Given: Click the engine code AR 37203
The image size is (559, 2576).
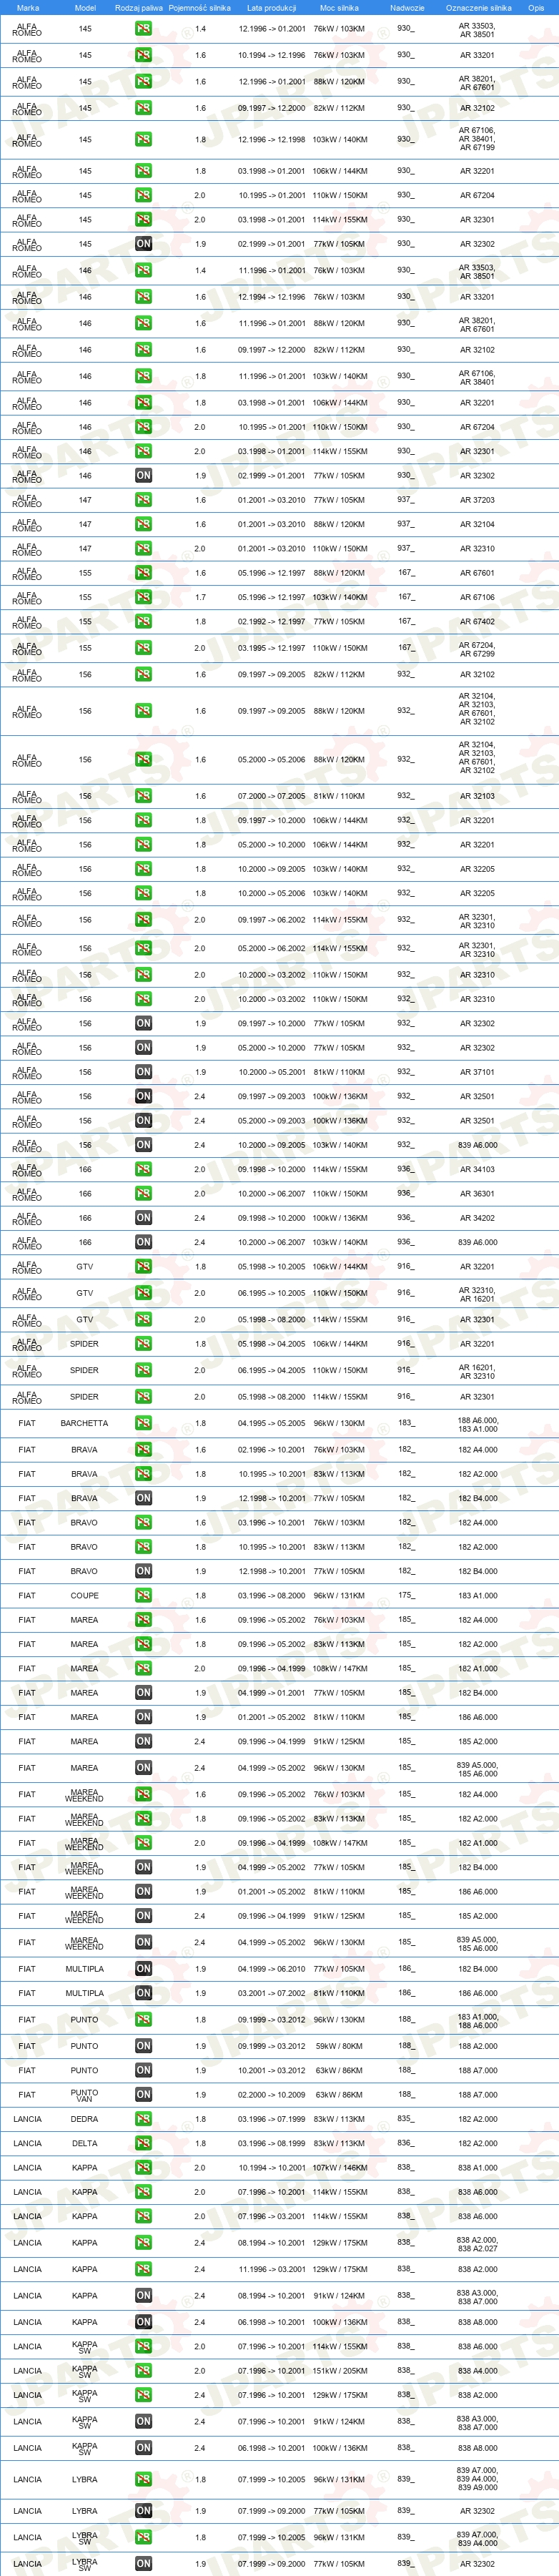Looking at the screenshot, I should (x=477, y=500).
